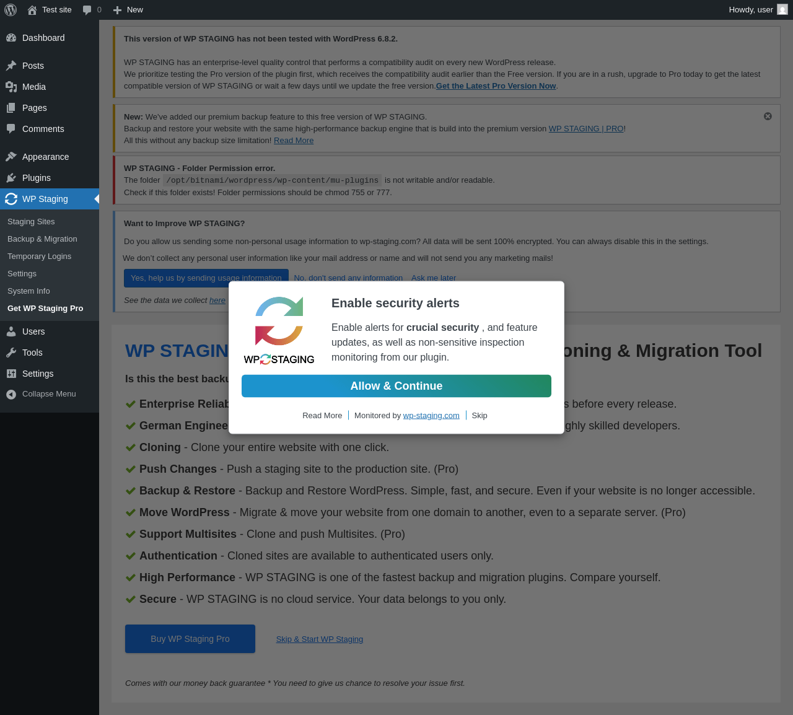Click the Users person icon
793x715 pixels.
[x=11, y=331]
